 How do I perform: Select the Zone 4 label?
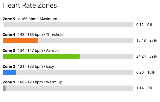(x=9, y=35)
